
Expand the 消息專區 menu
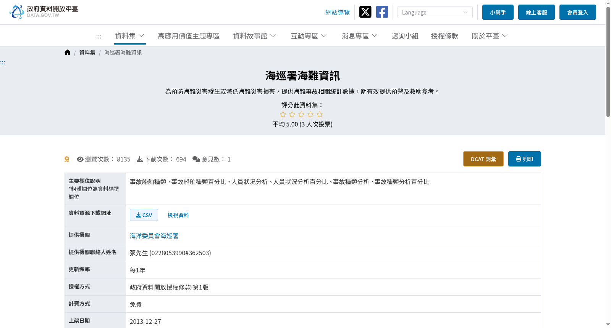pyautogui.click(x=359, y=36)
